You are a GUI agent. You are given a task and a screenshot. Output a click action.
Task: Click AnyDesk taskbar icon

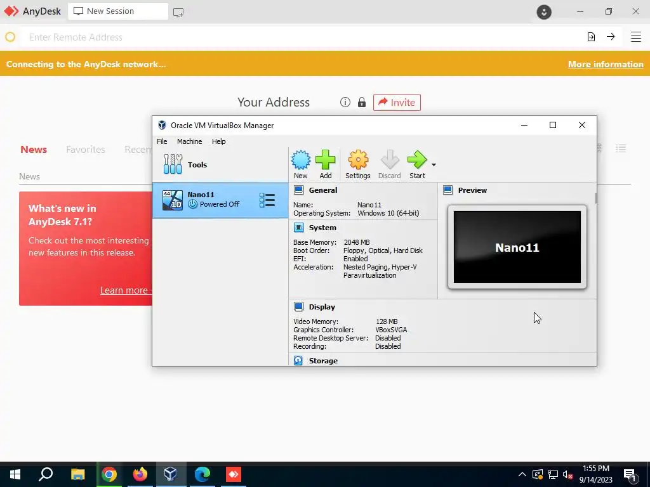234,474
